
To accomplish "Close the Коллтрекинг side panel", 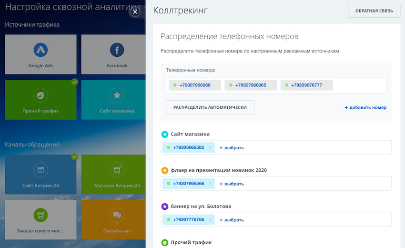I will (135, 12).
